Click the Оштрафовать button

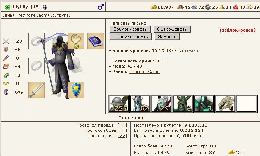(x=172, y=29)
